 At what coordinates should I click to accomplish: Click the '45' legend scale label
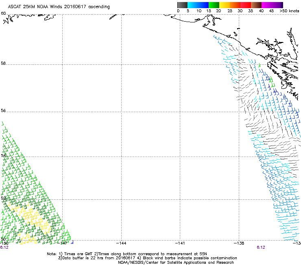271,11
